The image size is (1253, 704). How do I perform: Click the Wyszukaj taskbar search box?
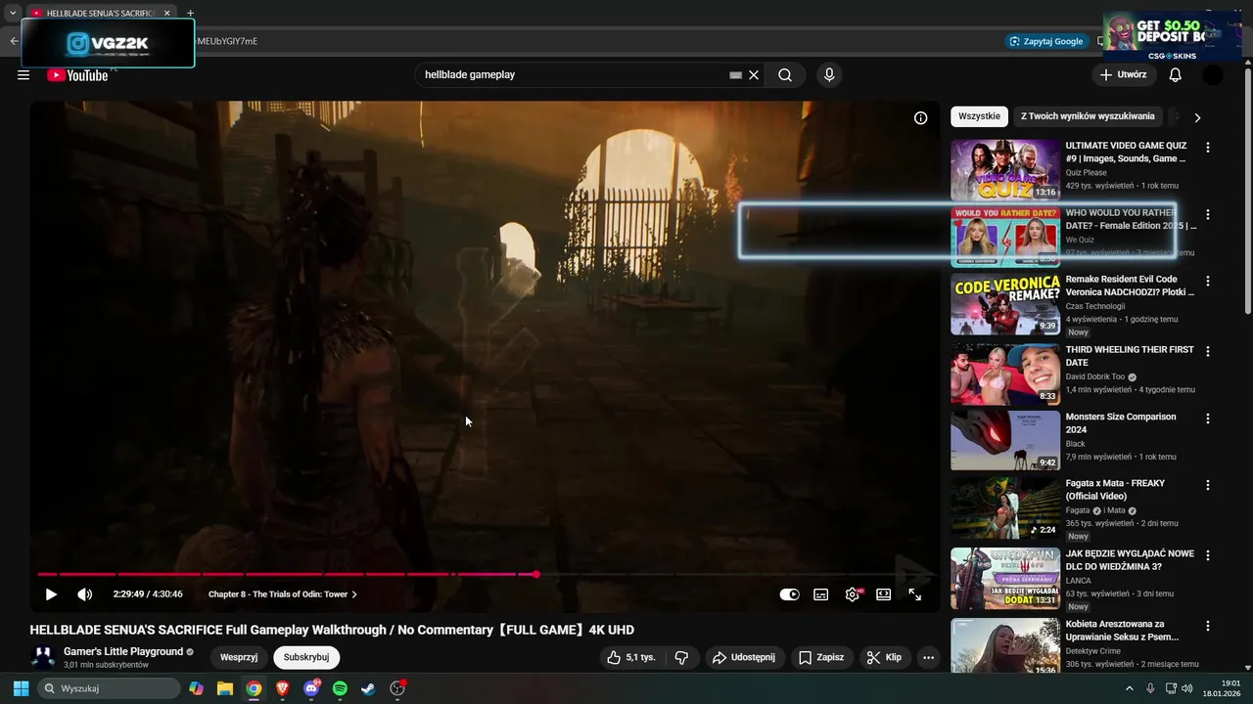[109, 688]
